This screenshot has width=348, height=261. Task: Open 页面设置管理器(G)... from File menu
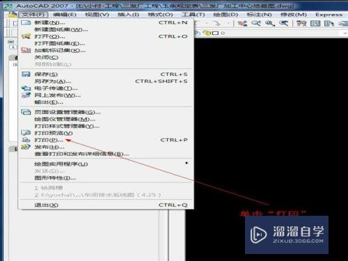point(106,112)
